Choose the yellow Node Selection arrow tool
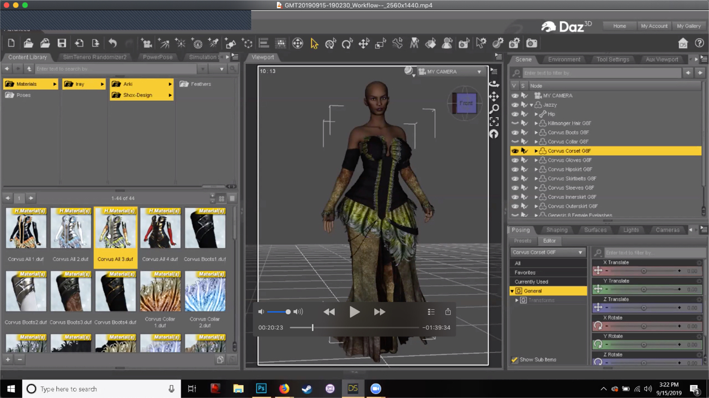Viewport: 709px width, 398px height. pos(314,44)
